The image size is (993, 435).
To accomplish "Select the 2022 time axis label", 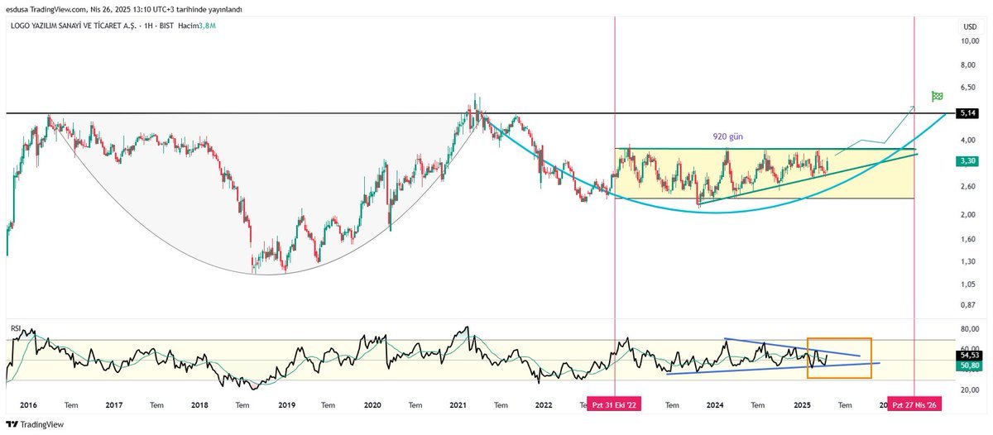I will click(544, 405).
